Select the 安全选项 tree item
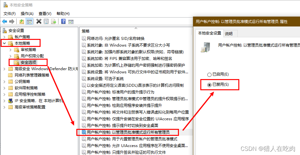The width and height of the screenshot is (300, 155). click(x=29, y=63)
